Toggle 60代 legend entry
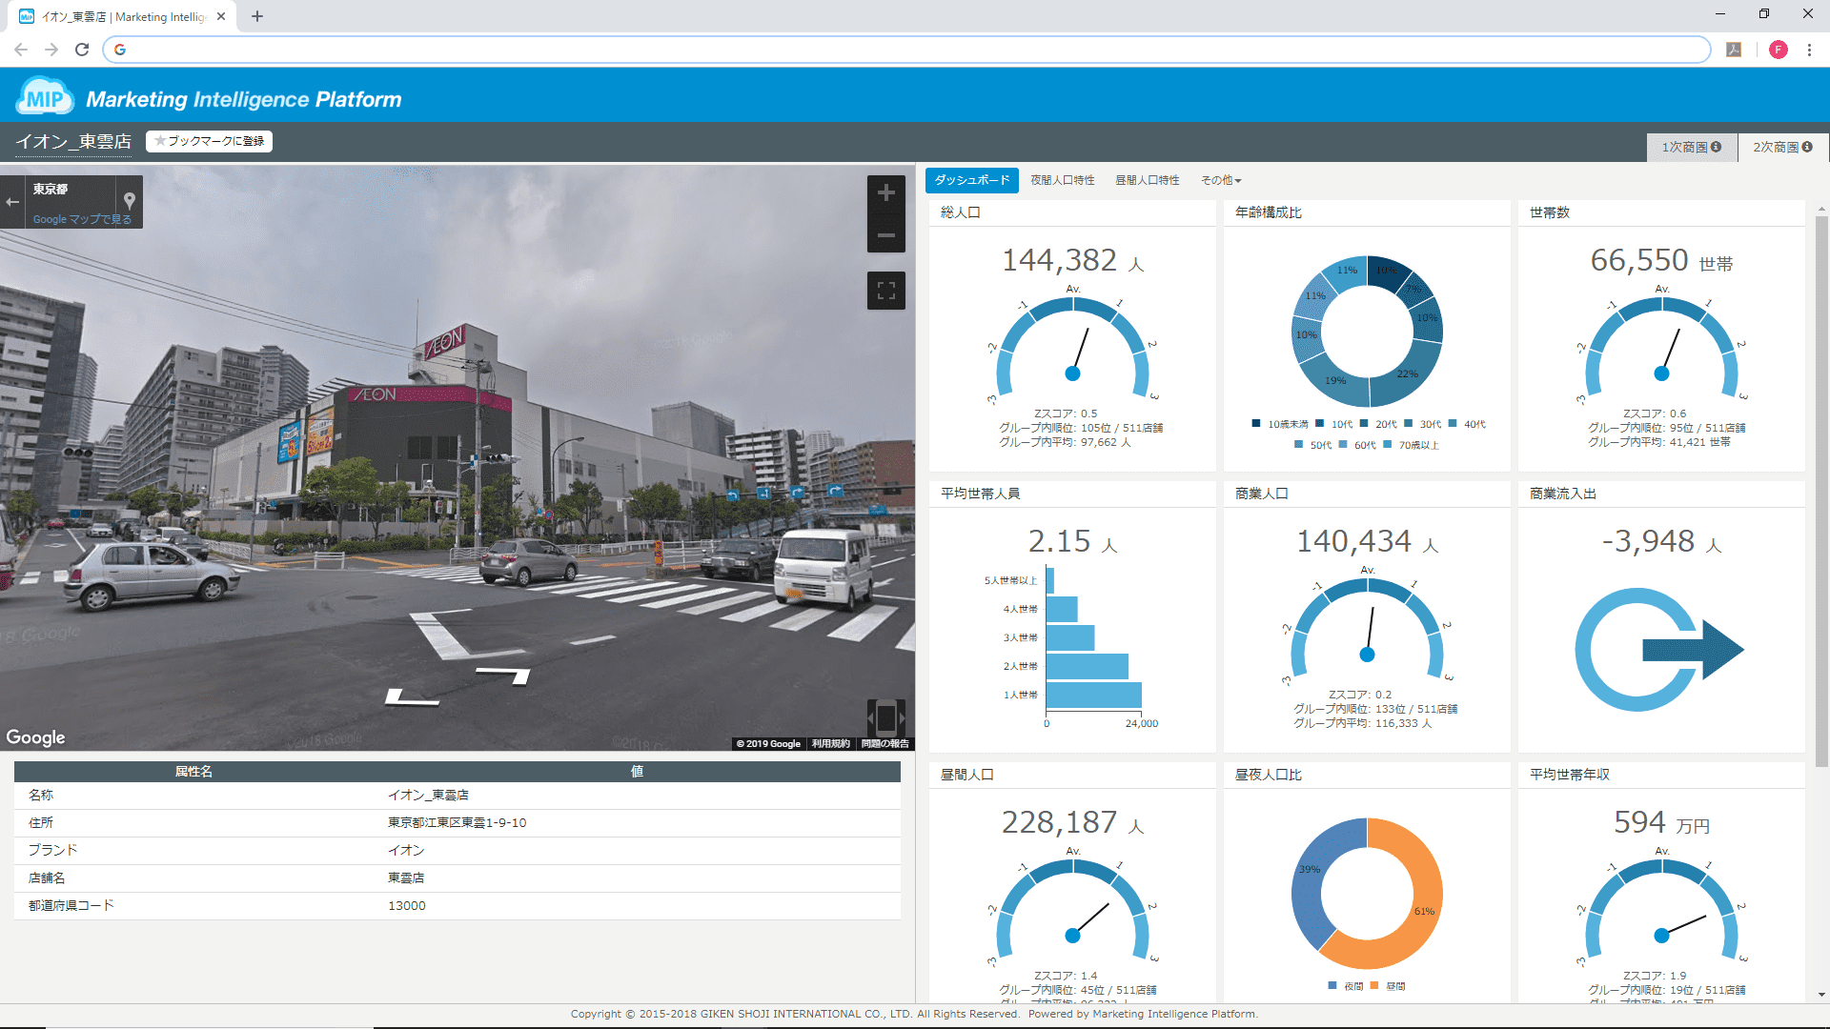Image resolution: width=1830 pixels, height=1029 pixels. 1357,445
